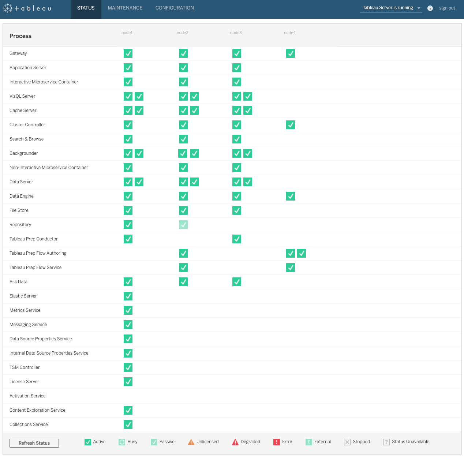Click Data Engine status icon on node4
Image resolution: width=464 pixels, height=456 pixels.
click(291, 196)
